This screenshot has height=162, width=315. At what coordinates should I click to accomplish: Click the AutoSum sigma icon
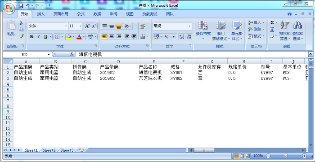[272, 22]
